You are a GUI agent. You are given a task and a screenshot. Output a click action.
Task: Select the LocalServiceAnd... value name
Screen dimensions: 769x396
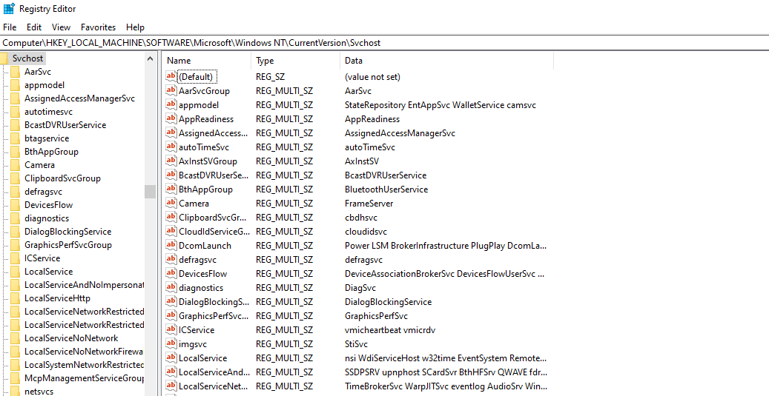[x=214, y=372]
